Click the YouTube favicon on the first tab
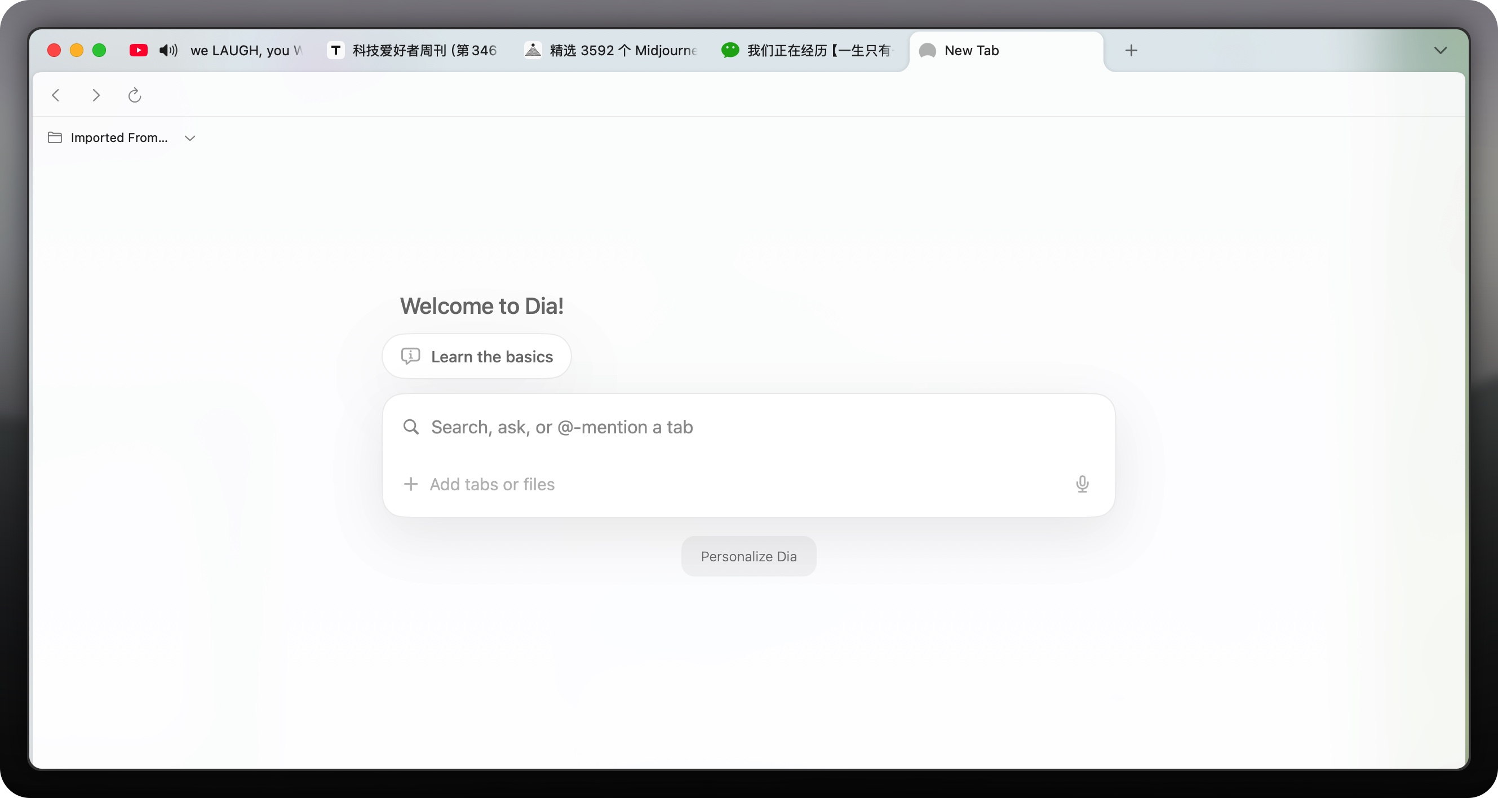 coord(139,51)
